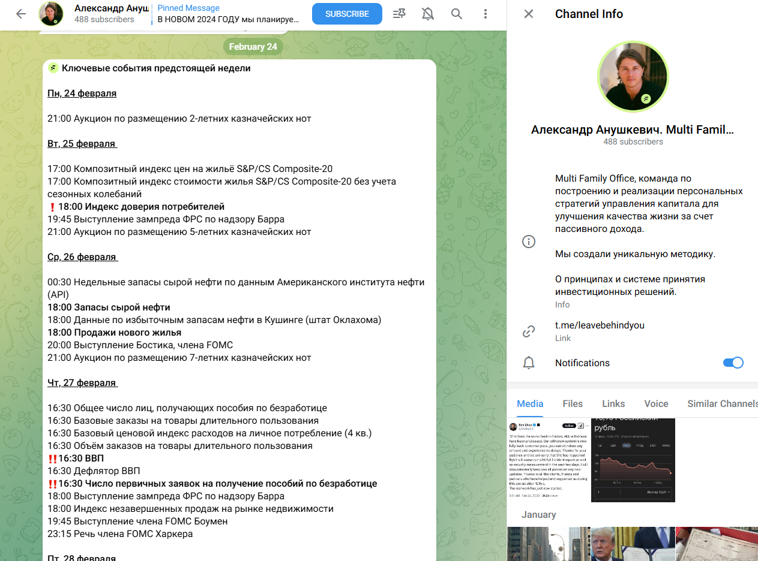
Task: Click the info icon beside the description
Action: tap(529, 242)
